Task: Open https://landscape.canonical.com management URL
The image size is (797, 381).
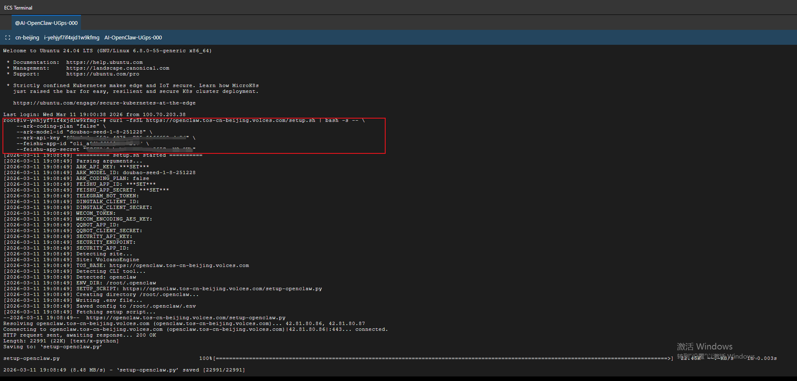Action: pos(118,68)
